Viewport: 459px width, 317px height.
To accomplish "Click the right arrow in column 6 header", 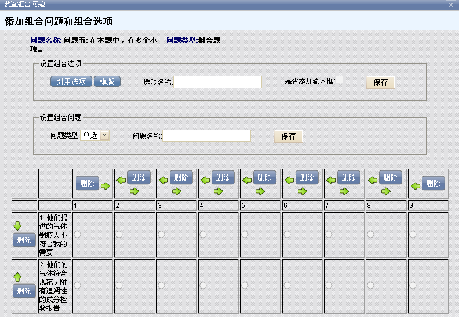I will pyautogui.click(x=303, y=191).
